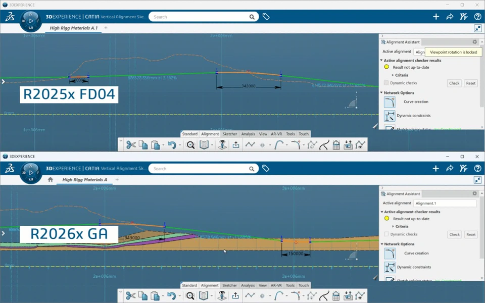Click Check button in bottom window panel
Viewport: 485px width, 303px height.
[x=454, y=234]
